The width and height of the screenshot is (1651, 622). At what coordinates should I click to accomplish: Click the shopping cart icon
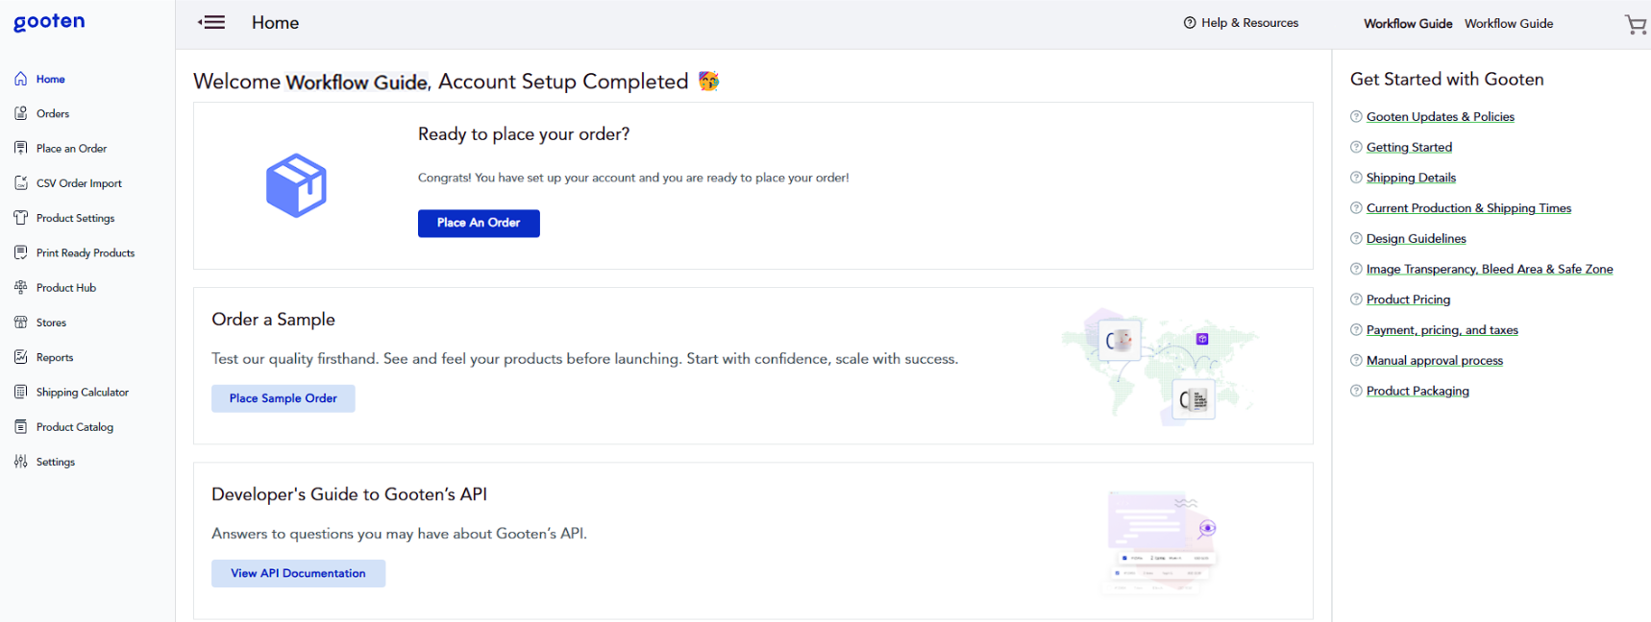coord(1635,24)
